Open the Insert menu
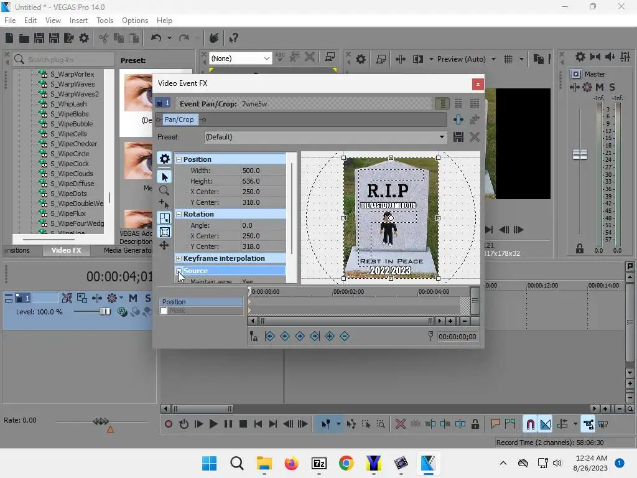Screen dimensions: 637x478 tap(78, 21)
